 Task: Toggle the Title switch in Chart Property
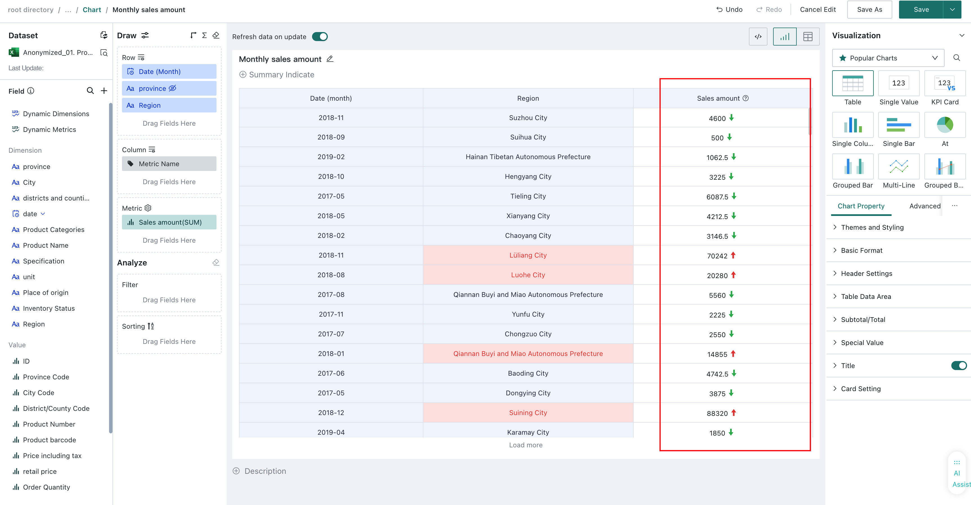[x=959, y=365]
